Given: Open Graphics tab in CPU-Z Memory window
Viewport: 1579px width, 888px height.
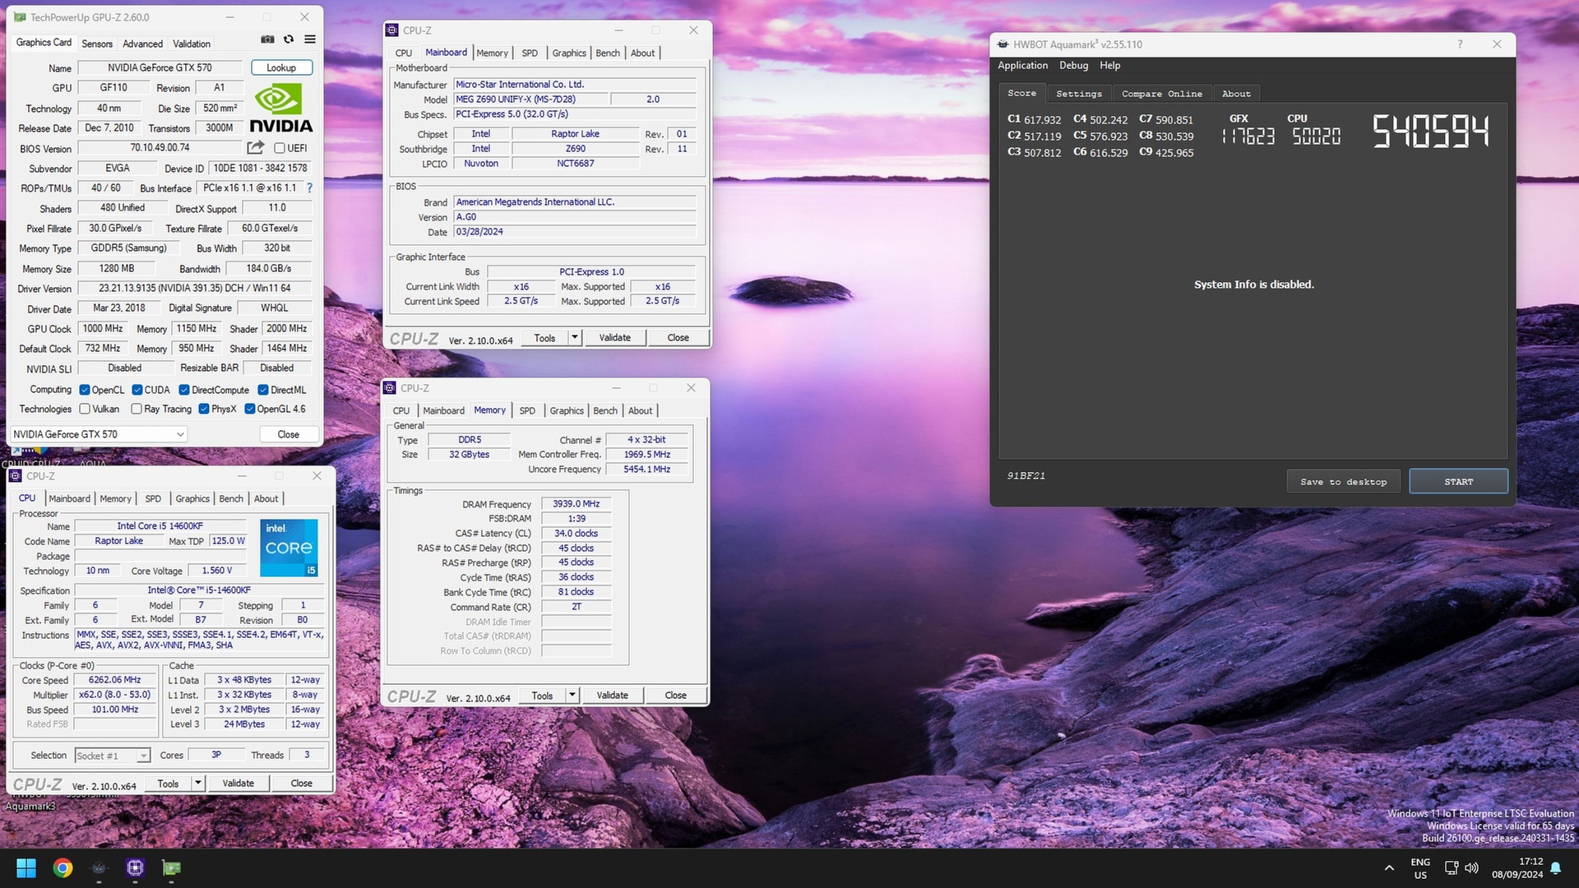Looking at the screenshot, I should click(x=567, y=410).
